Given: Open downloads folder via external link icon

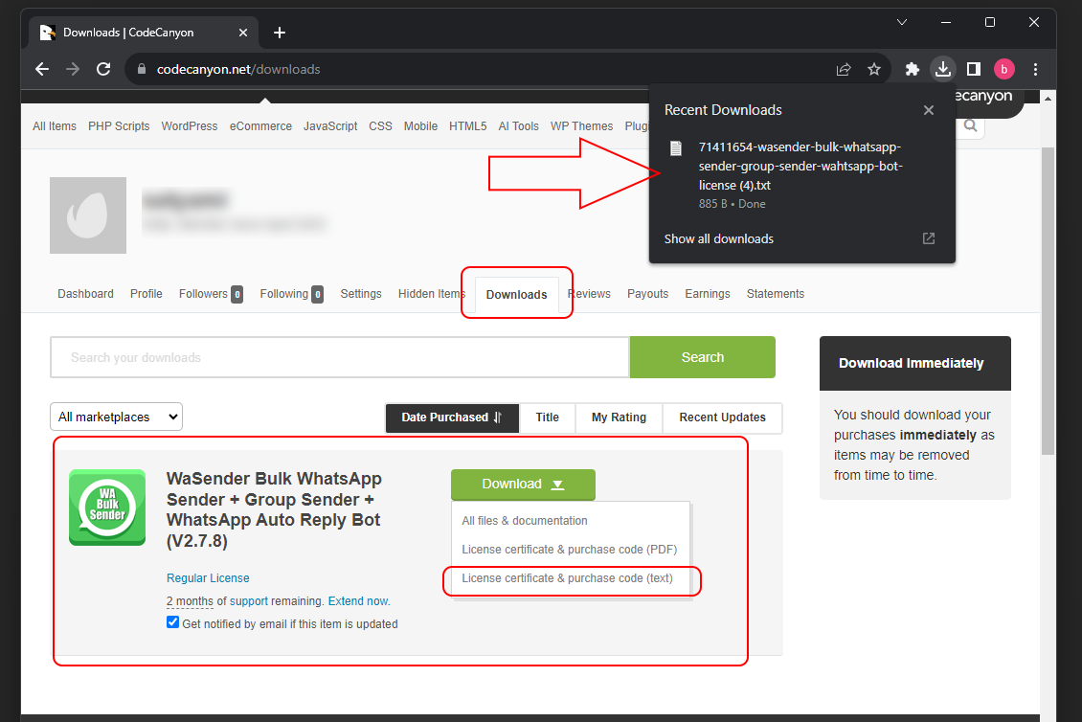Looking at the screenshot, I should coord(928,238).
